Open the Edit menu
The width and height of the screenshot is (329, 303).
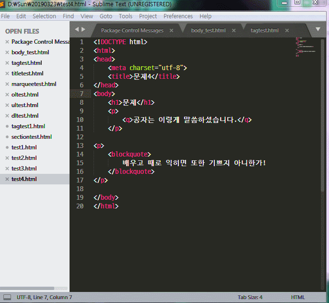tap(21, 16)
